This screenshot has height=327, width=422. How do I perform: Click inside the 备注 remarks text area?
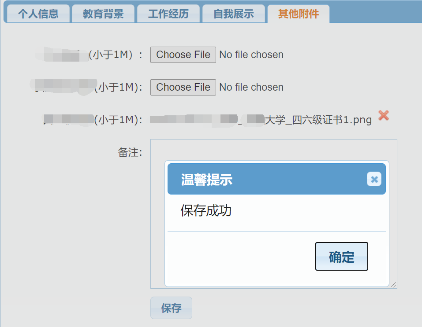pyautogui.click(x=274, y=149)
